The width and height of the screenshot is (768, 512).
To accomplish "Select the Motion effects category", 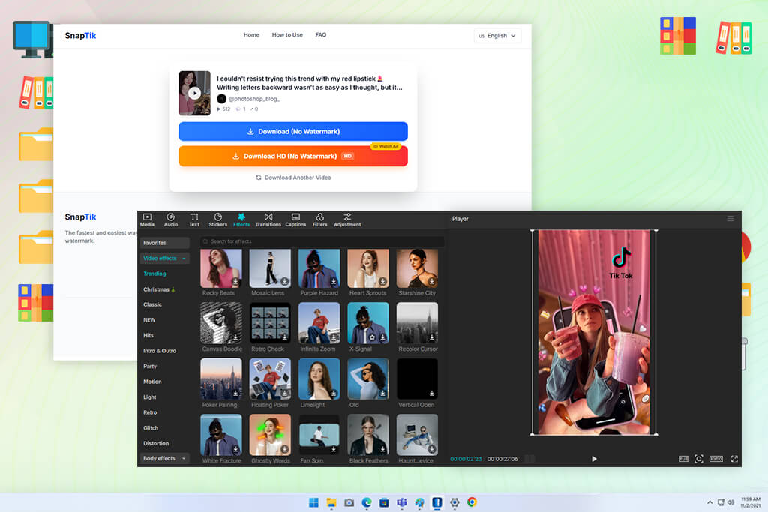I will point(151,382).
